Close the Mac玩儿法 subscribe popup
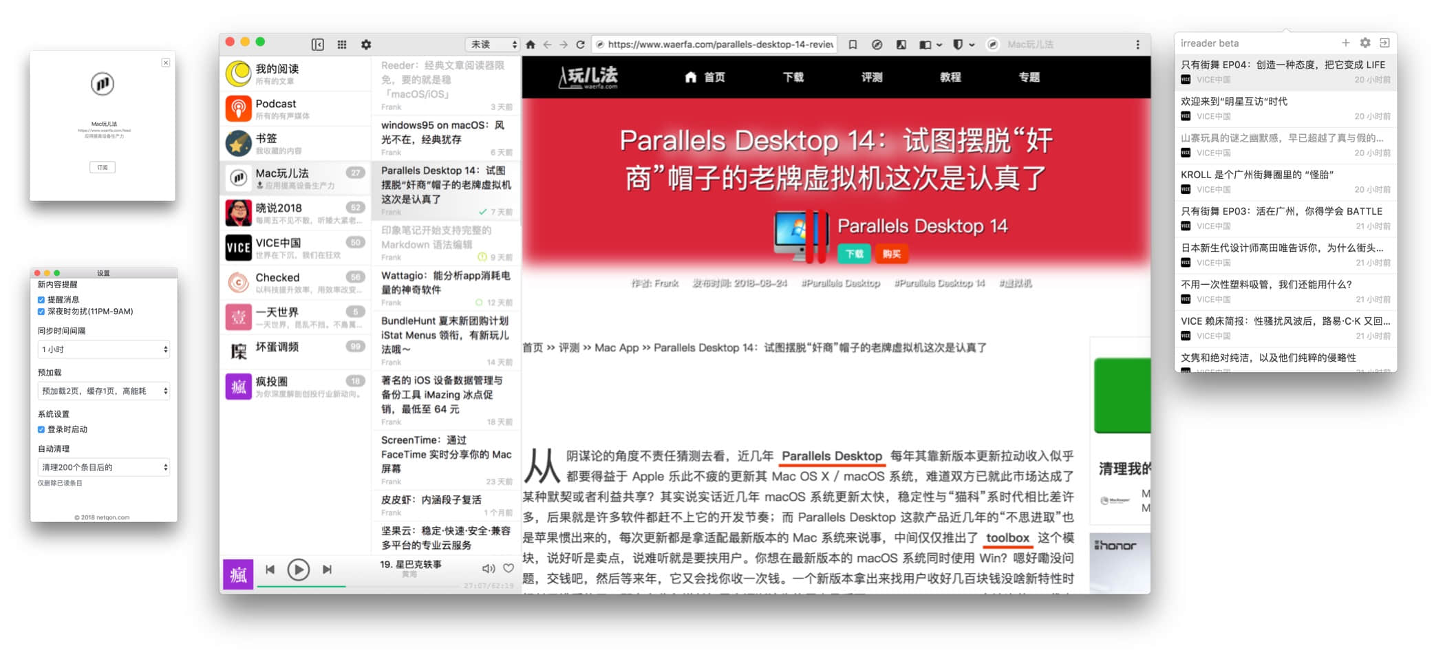 [166, 63]
